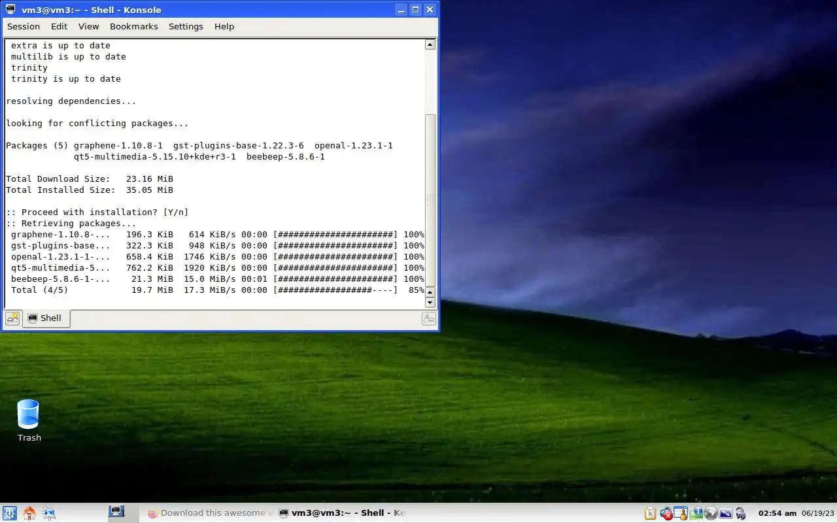The width and height of the screenshot is (837, 523).
Task: Click the 02:54 am clock
Action: coord(777,513)
